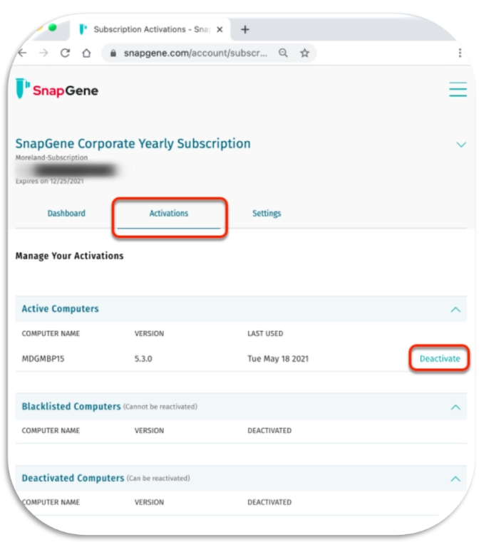Open a new browser tab

245,29
